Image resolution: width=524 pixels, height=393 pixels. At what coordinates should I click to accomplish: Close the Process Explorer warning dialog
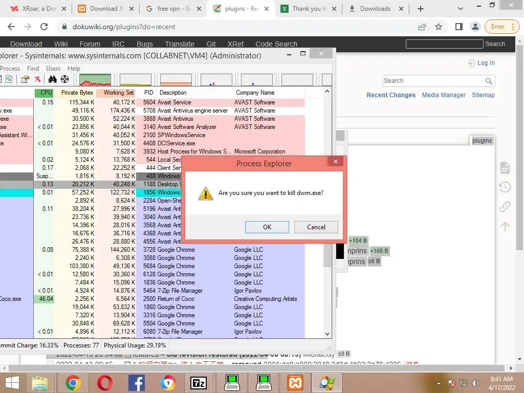click(x=336, y=162)
